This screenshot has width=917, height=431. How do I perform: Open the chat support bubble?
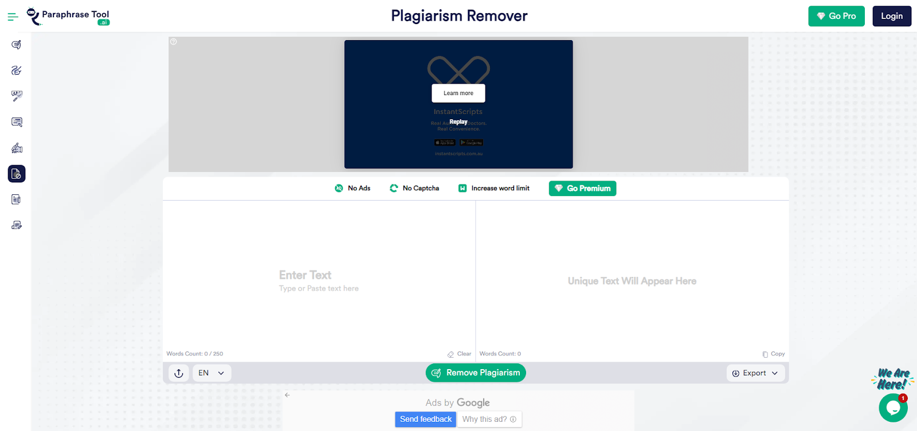click(x=893, y=408)
